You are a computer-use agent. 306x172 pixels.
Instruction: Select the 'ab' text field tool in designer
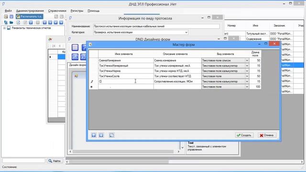coord(75,57)
